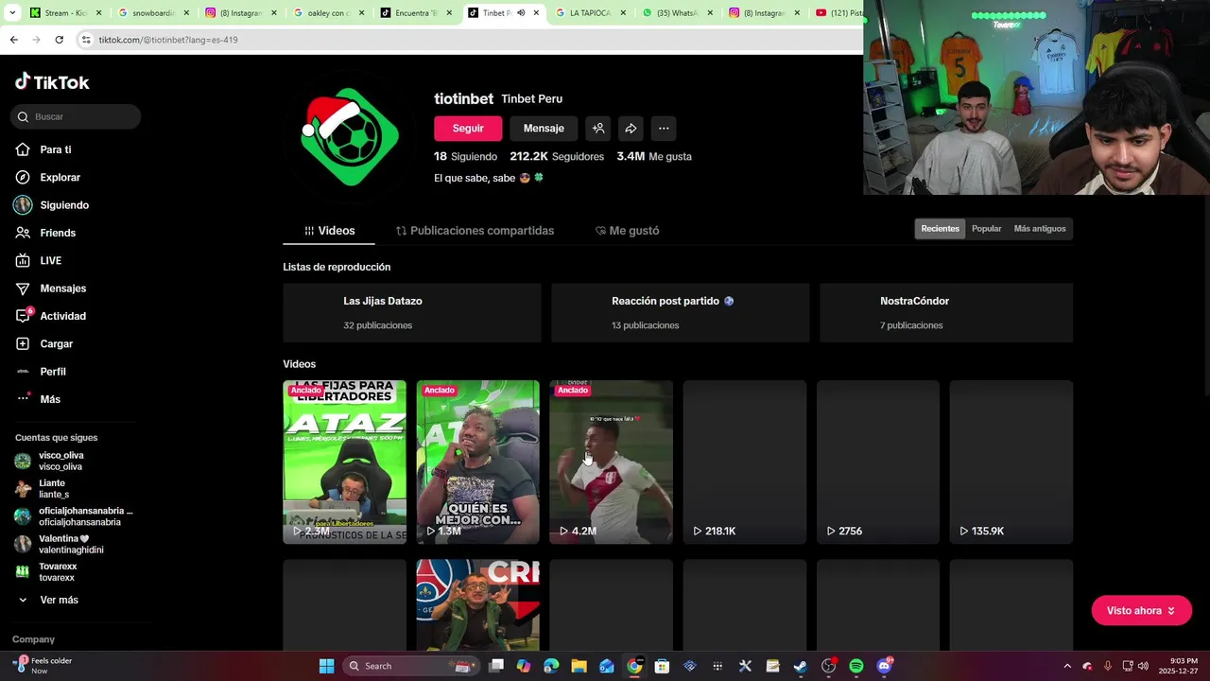Click the Chrome address bar URL
This screenshot has width=1210, height=681.
[x=168, y=40]
